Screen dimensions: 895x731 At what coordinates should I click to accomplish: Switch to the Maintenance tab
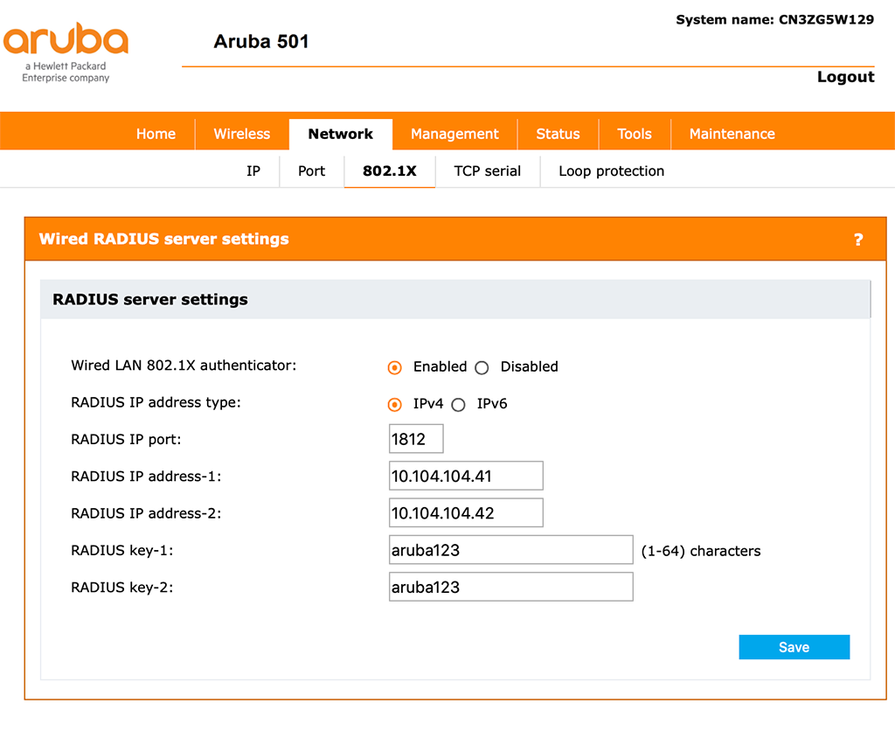732,134
